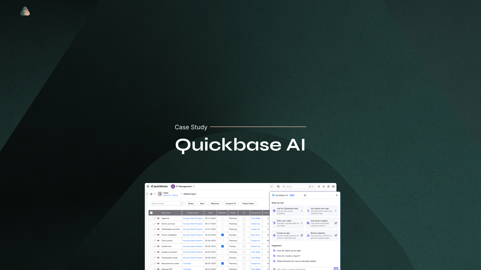The image size is (481, 270).
Task: Expand the collapsed left sidebar chevron
Action: point(147,194)
